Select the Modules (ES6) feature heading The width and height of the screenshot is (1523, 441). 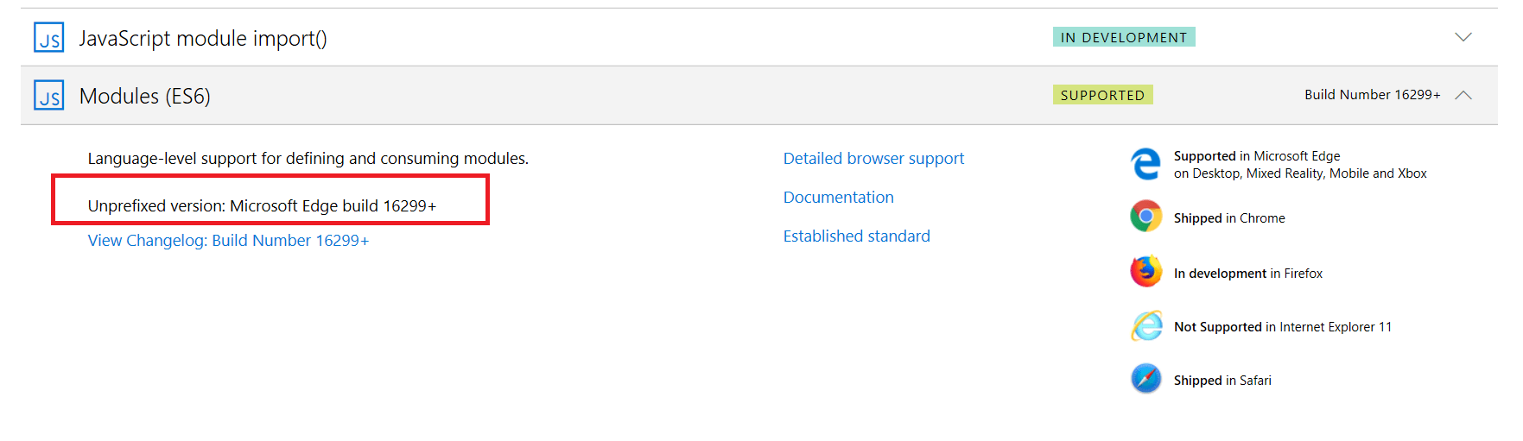tap(145, 96)
